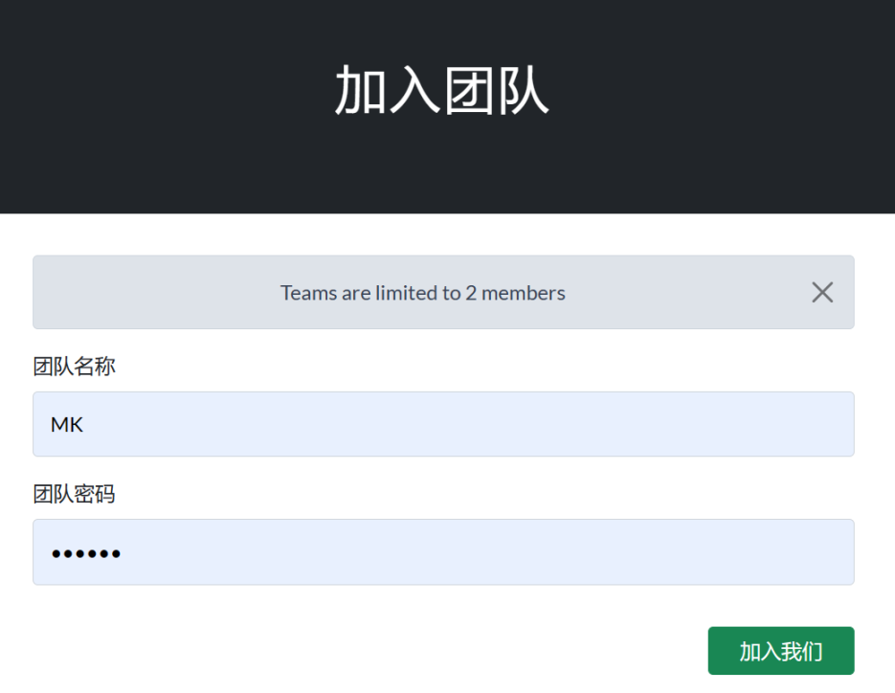
Task: Click the gray alert box background
Action: [x=144, y=293]
